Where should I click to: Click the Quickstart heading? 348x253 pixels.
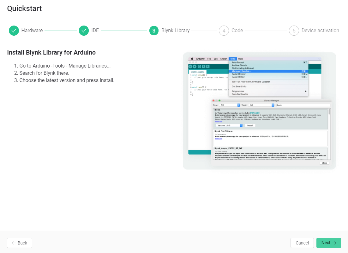(24, 9)
